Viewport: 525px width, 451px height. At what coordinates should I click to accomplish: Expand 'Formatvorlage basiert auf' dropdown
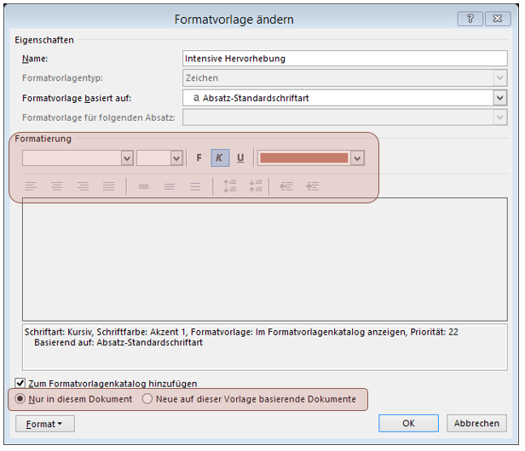499,98
